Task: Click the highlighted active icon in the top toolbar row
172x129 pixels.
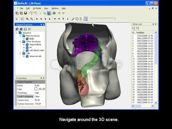Action: (x=49, y=13)
